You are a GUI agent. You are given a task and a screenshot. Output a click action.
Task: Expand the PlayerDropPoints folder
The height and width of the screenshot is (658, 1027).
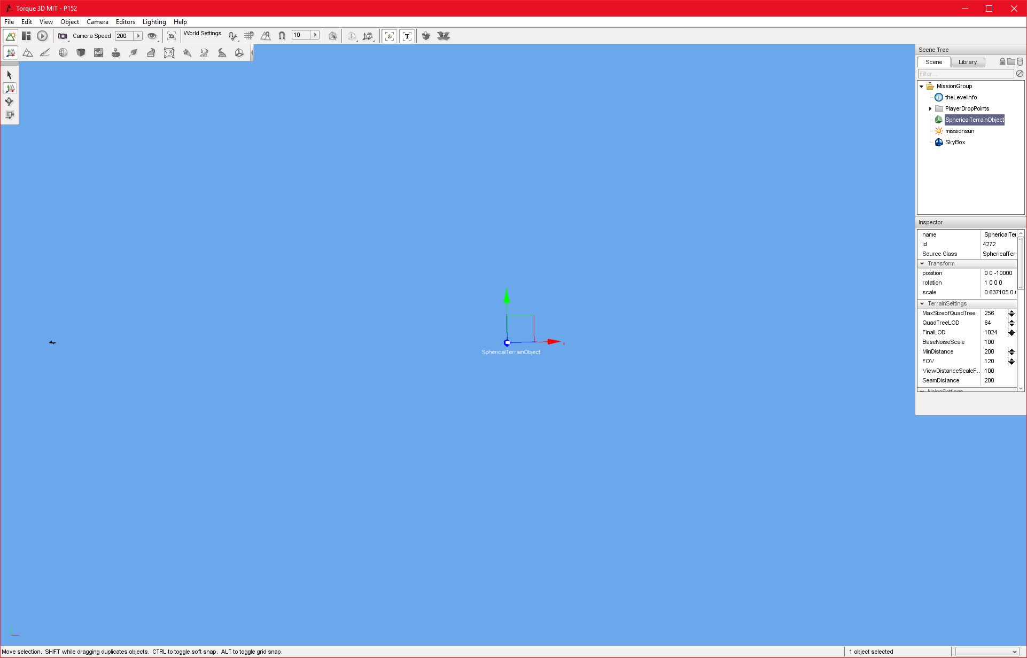pyautogui.click(x=930, y=108)
